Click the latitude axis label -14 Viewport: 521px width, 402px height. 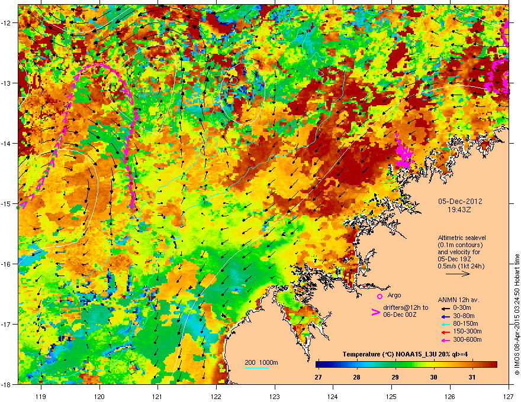click(6, 143)
